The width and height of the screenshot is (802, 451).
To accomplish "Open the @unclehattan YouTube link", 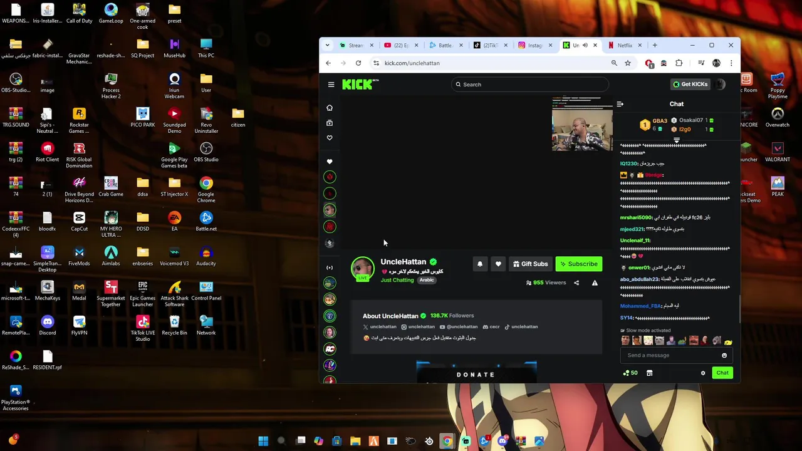I will click(459, 327).
